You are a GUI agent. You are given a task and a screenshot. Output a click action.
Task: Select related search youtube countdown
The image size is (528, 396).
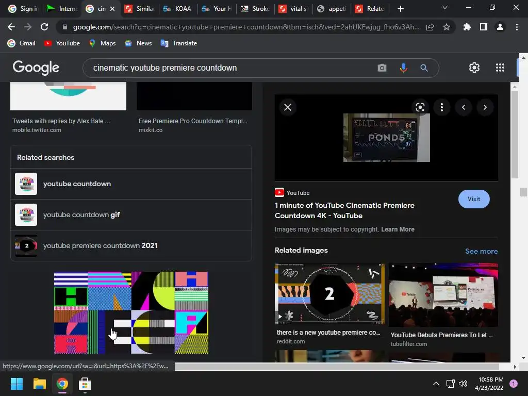(131, 184)
